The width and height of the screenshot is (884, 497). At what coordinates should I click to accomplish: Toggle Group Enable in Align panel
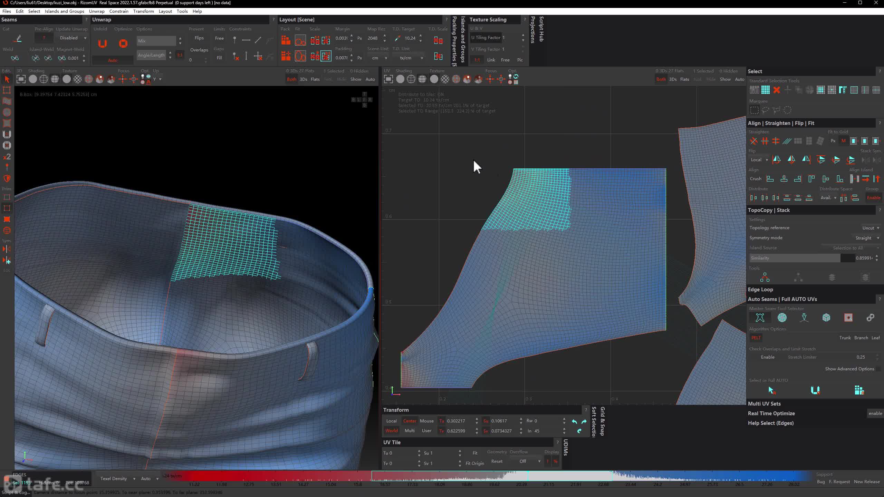(x=873, y=198)
